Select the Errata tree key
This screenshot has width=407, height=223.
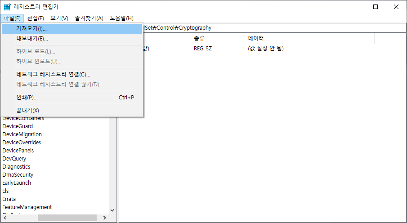click(9, 199)
